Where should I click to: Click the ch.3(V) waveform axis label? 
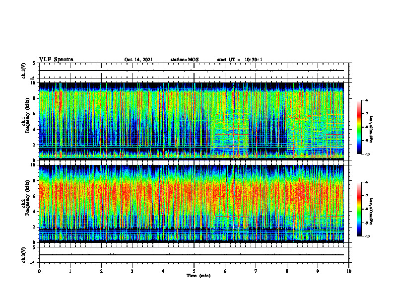tap(24, 255)
